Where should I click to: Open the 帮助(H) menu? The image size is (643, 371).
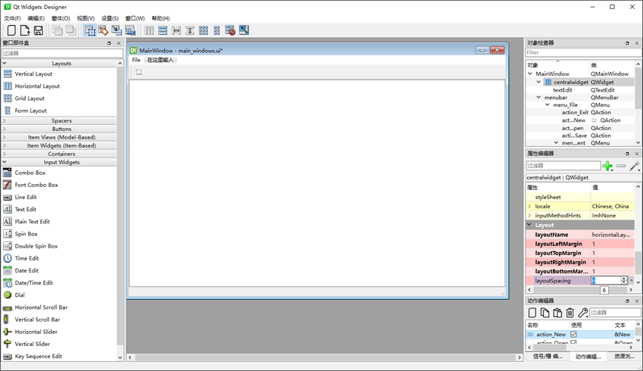[x=160, y=18]
